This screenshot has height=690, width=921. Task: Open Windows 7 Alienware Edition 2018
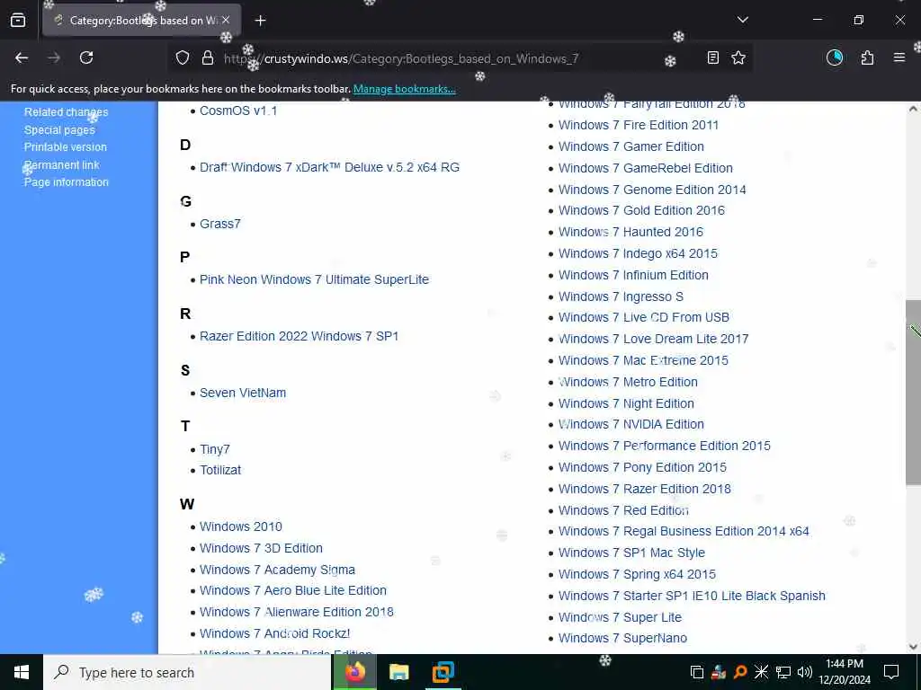(x=297, y=612)
